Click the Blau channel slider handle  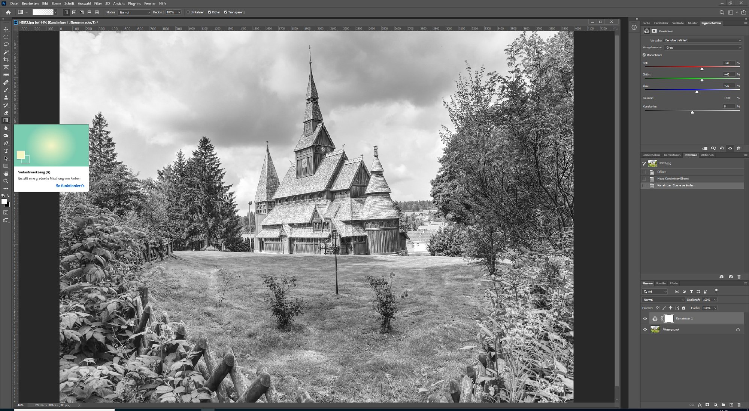697,92
